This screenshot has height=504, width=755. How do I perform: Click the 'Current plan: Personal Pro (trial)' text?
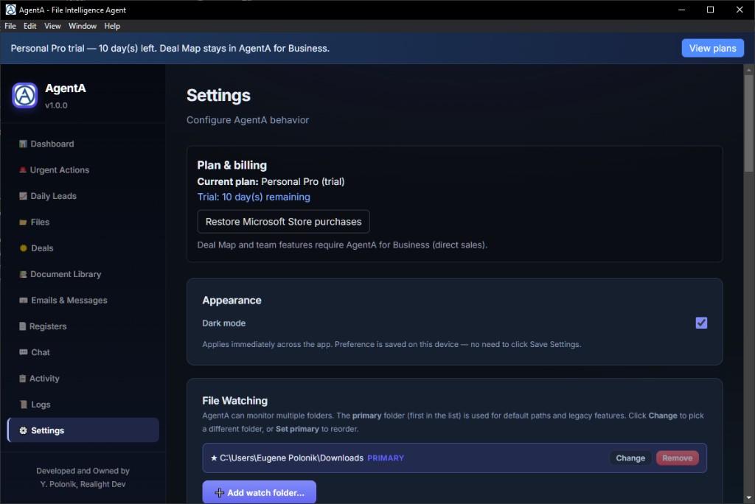[x=271, y=181]
